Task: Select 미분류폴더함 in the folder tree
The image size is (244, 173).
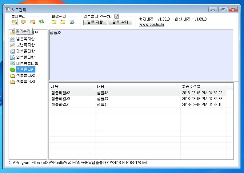Action: point(27,63)
